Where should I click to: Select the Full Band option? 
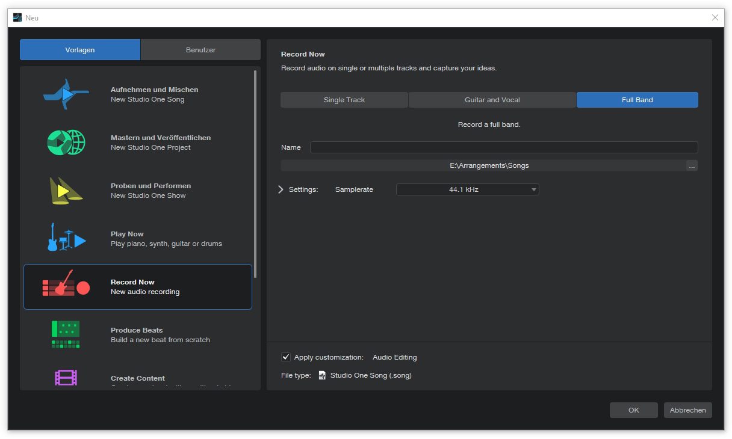coord(637,100)
